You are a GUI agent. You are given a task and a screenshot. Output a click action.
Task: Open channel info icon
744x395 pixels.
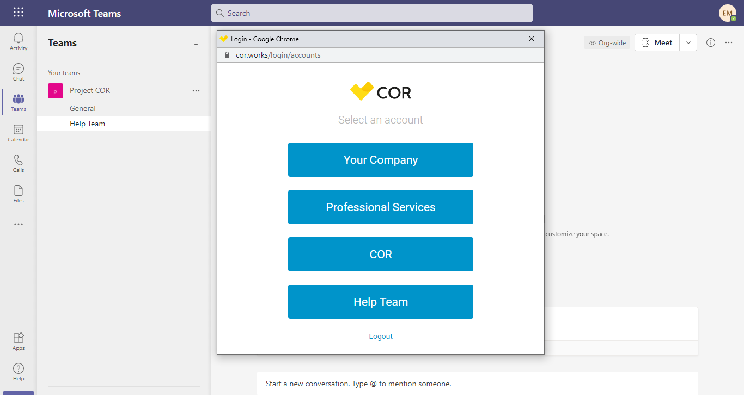coord(711,42)
